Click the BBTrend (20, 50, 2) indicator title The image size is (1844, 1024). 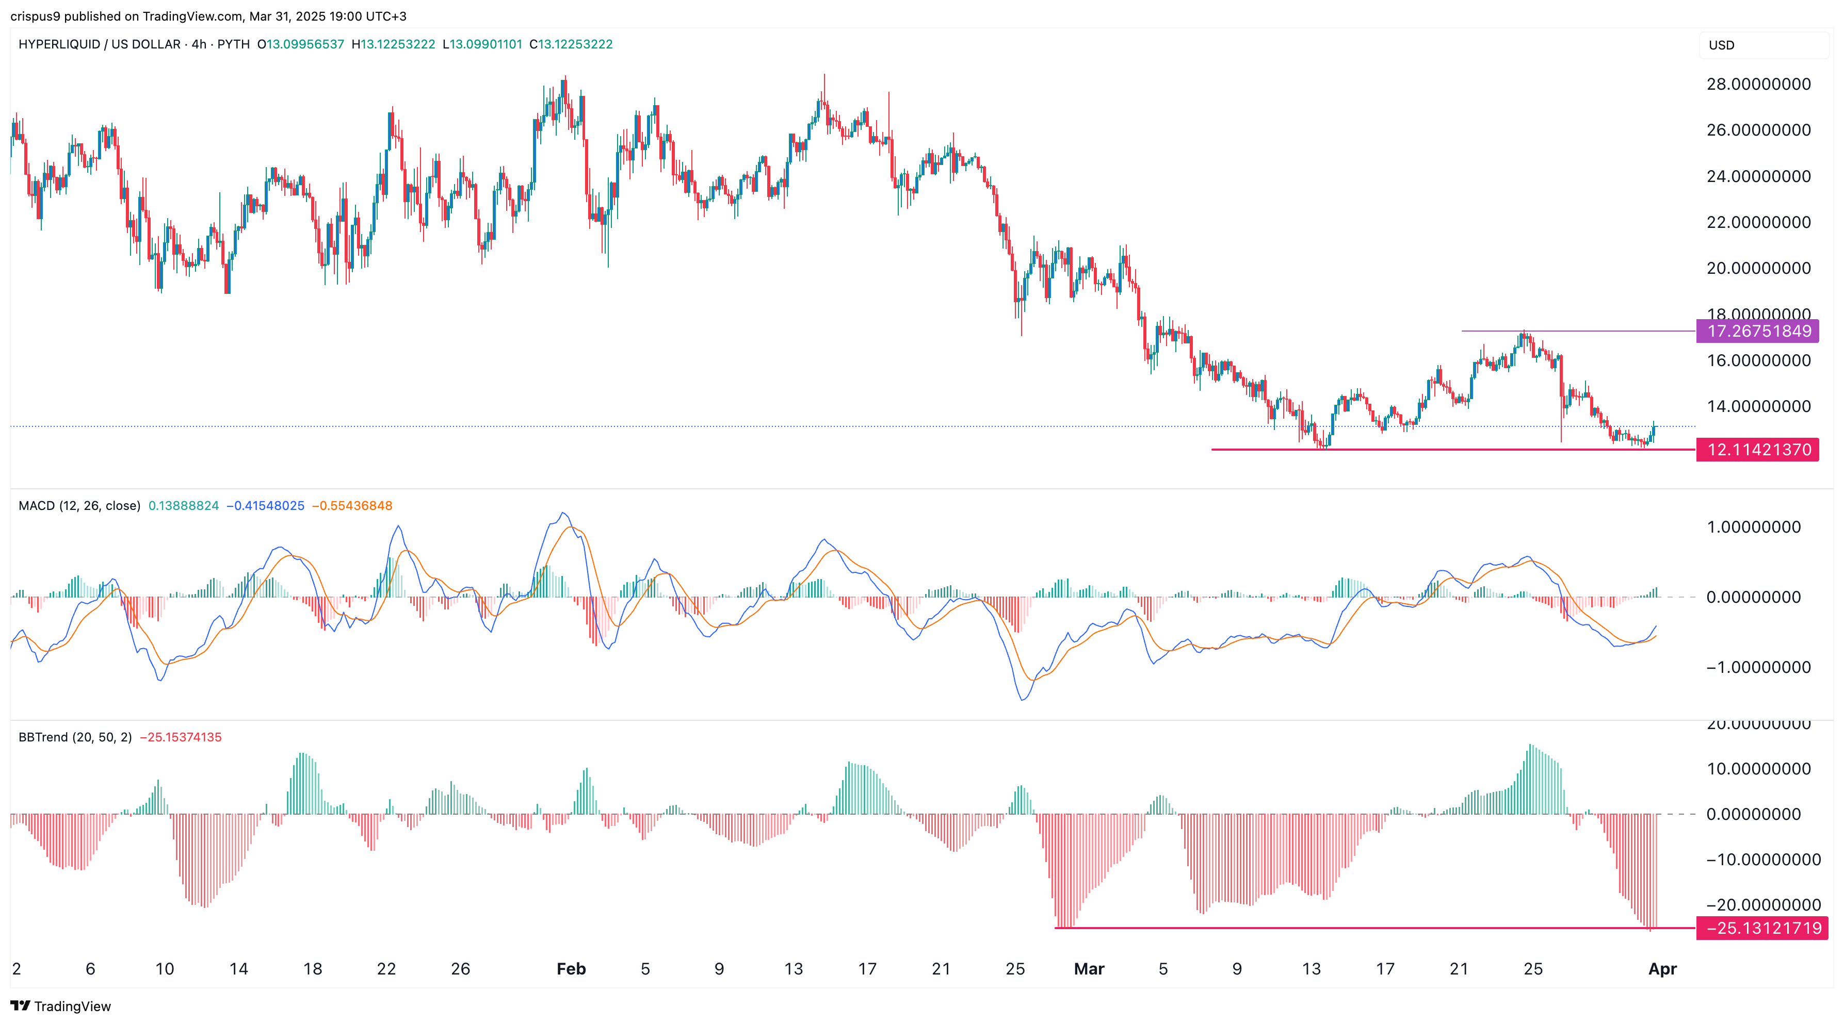75,737
